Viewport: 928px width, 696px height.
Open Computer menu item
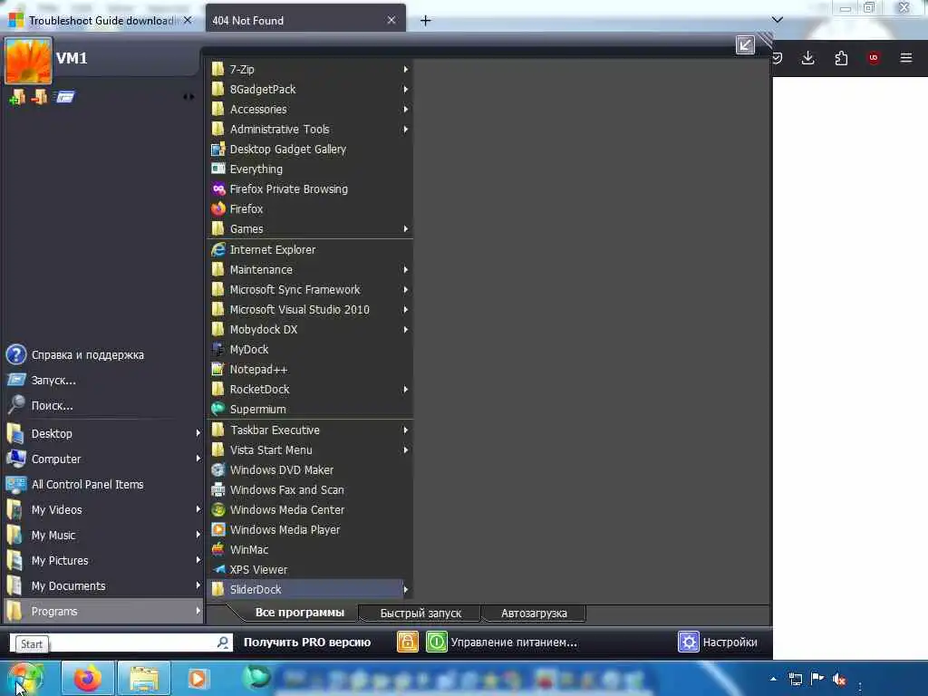pyautogui.click(x=103, y=459)
